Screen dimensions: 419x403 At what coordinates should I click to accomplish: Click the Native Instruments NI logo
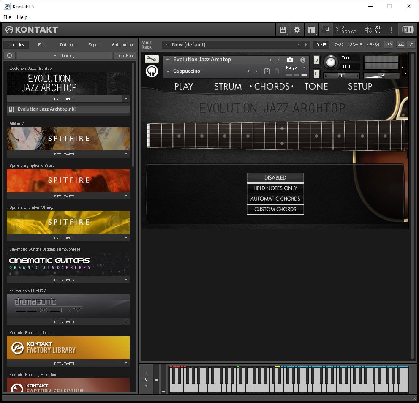click(x=408, y=30)
